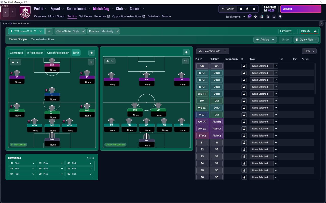Open the Recruitment menu
This screenshot has width=326, height=203.
(78, 9)
